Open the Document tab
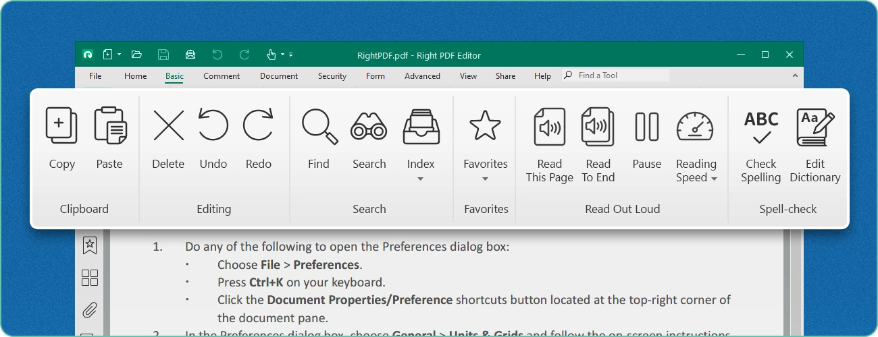Viewport: 878px width, 337px height. [x=279, y=76]
